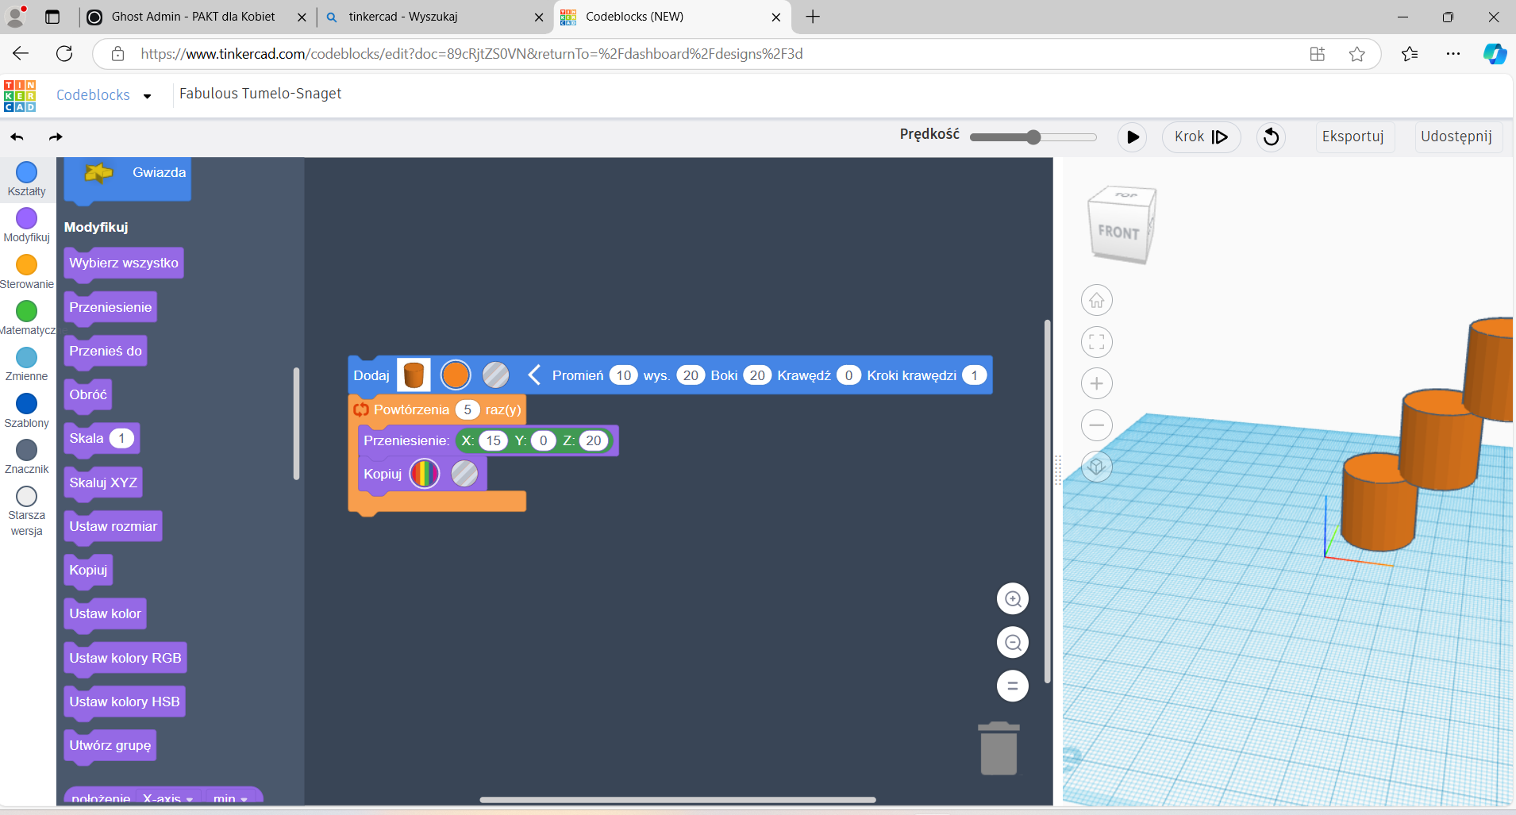Reset the simulation

(x=1271, y=137)
